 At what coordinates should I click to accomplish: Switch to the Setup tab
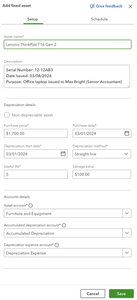(x=33, y=19)
